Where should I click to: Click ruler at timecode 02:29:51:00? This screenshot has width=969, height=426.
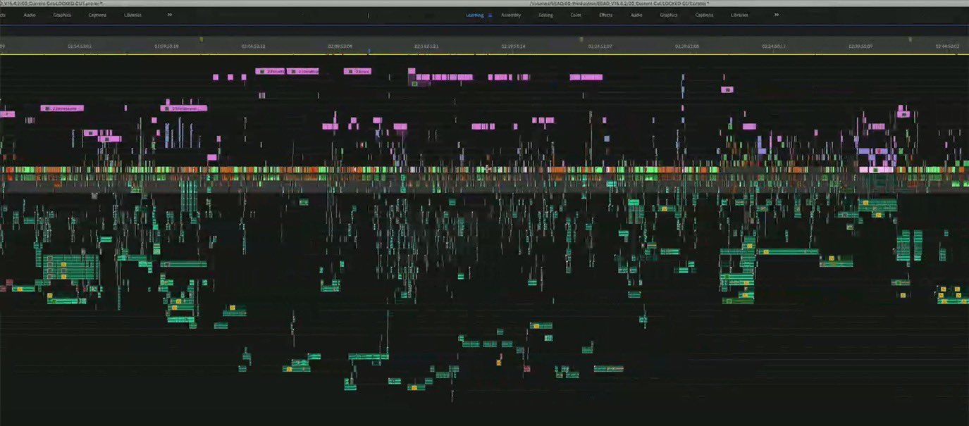click(687, 46)
